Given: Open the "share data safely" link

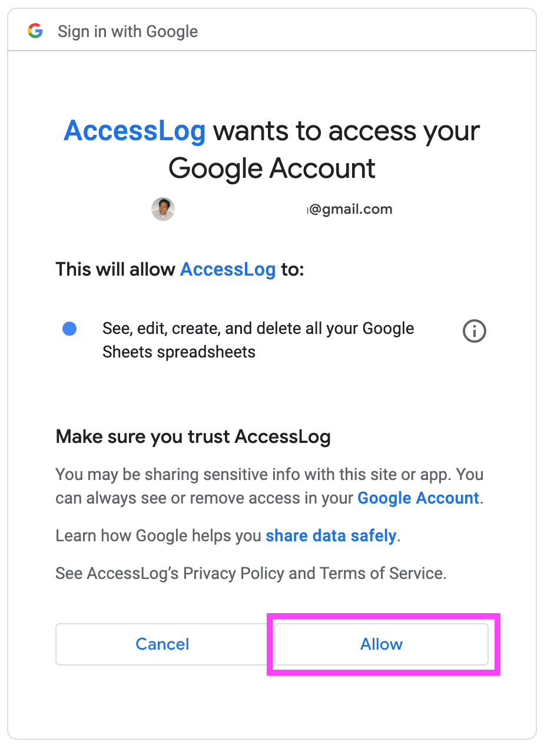Looking at the screenshot, I should point(330,535).
